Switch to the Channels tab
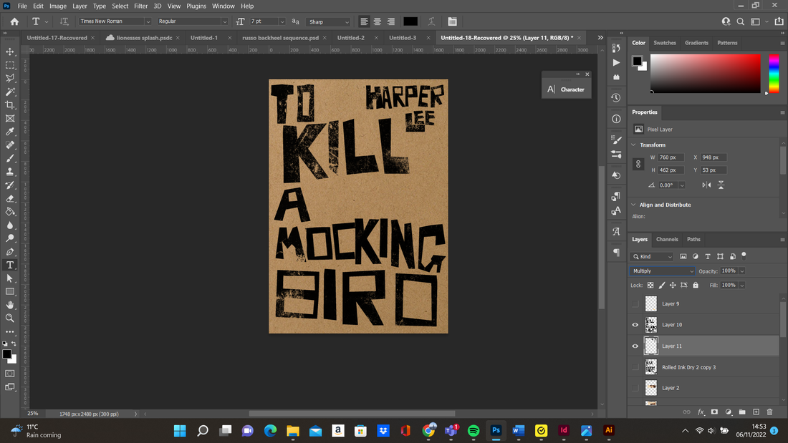Screen dimensions: 788x443 pos(667,240)
